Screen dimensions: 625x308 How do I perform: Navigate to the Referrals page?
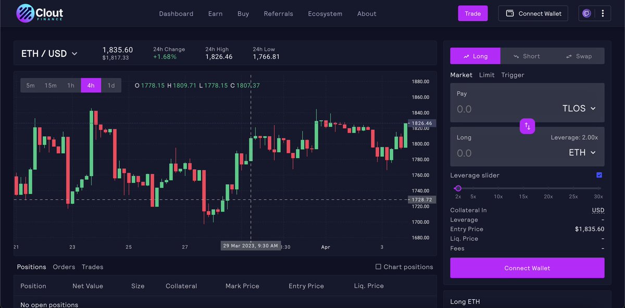click(x=278, y=14)
